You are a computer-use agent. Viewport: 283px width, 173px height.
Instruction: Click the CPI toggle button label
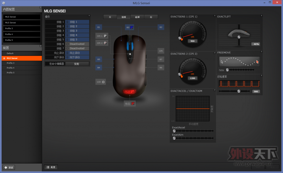(x=161, y=51)
